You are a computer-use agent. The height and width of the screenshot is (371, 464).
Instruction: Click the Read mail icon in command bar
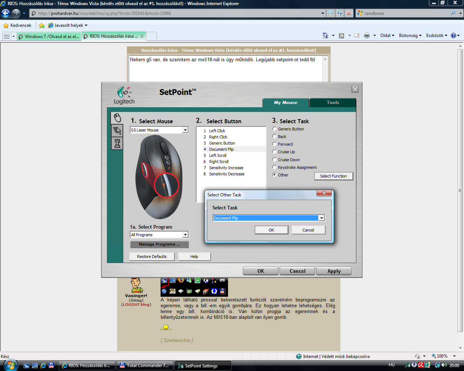pos(357,36)
